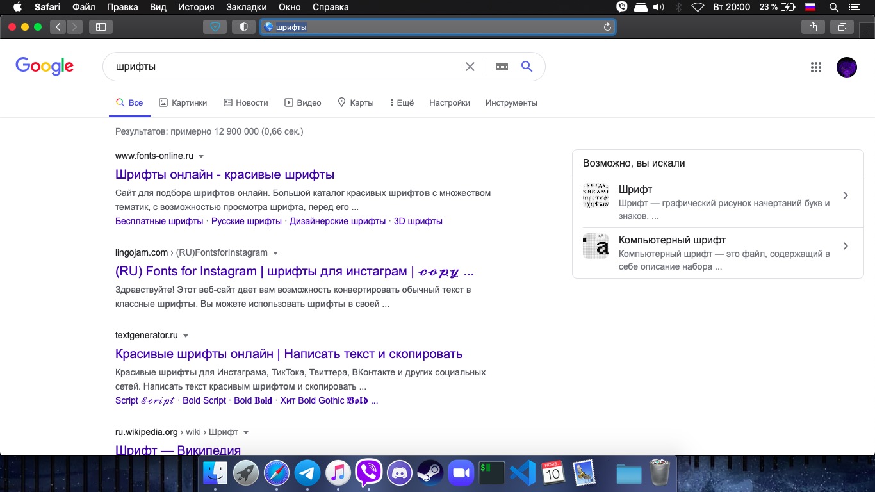Open the Шрифт — Википедия result
The width and height of the screenshot is (875, 492).
(x=178, y=450)
